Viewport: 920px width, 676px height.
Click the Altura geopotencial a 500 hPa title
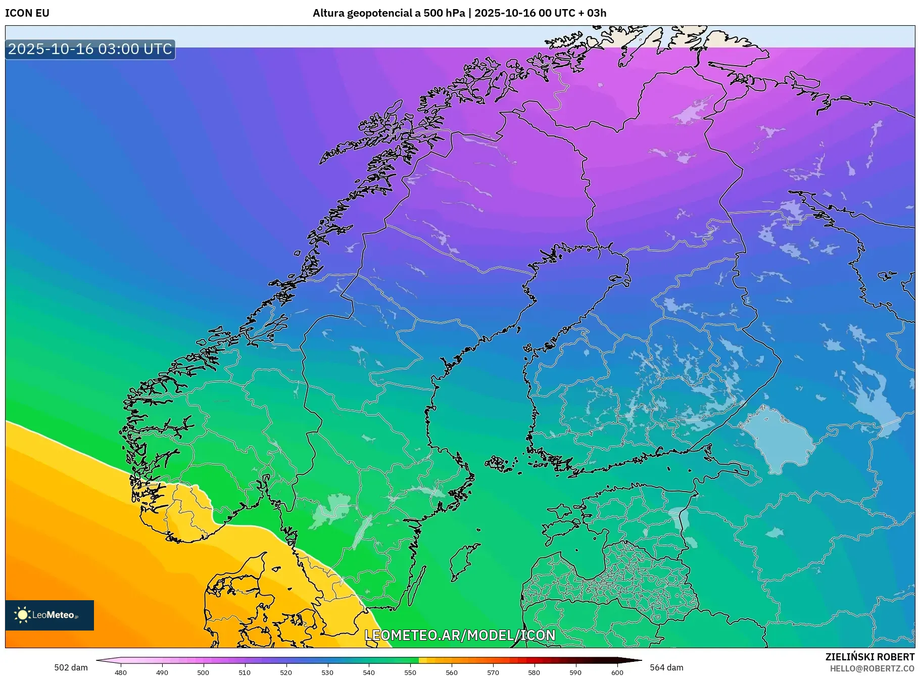(389, 13)
